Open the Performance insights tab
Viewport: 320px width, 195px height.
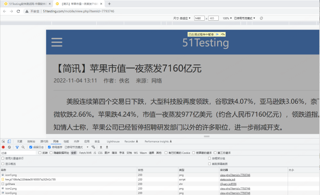pyautogui.click(x=158, y=141)
